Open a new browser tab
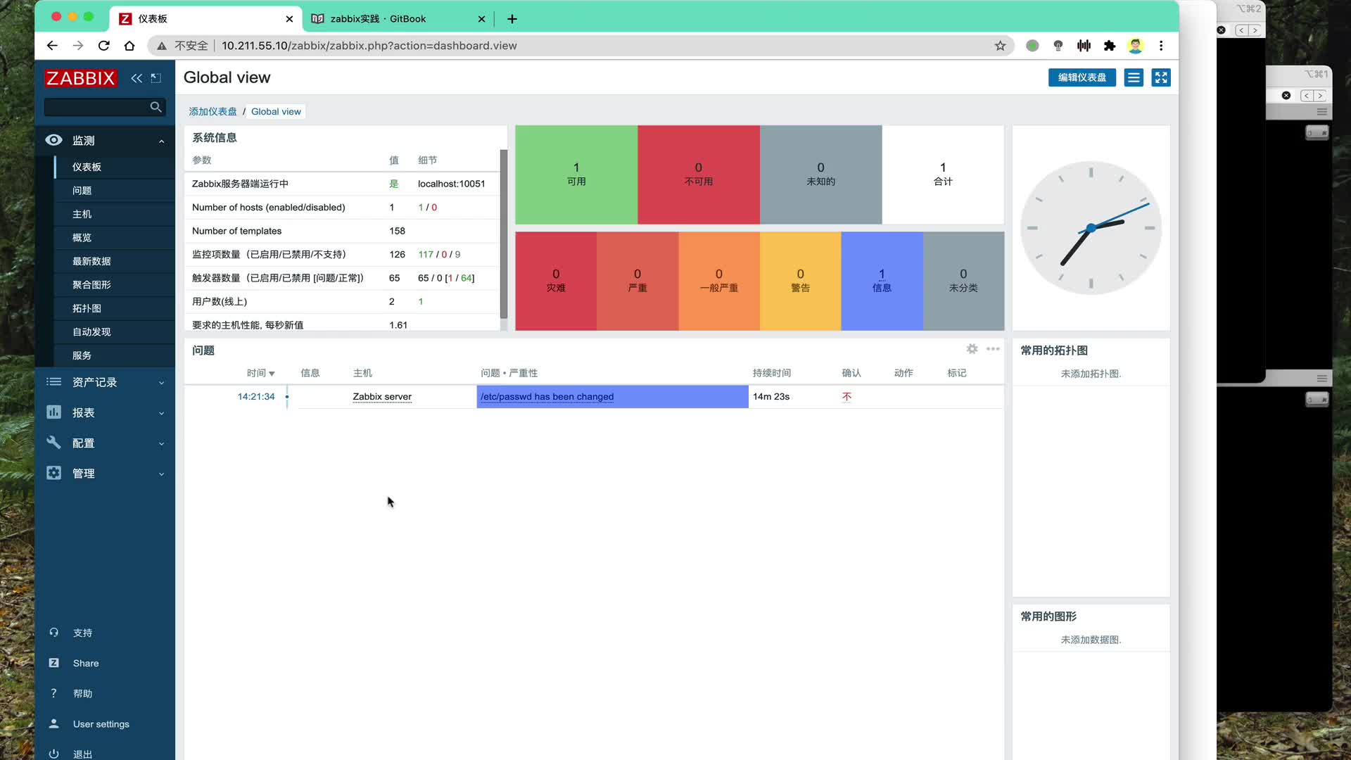1351x760 pixels. [512, 19]
